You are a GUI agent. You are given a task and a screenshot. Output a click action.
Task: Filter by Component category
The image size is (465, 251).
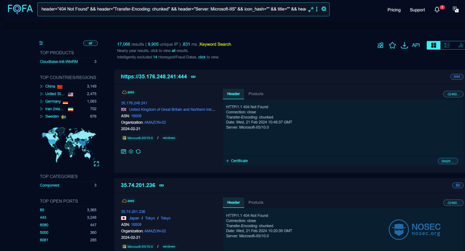pyautogui.click(x=50, y=186)
